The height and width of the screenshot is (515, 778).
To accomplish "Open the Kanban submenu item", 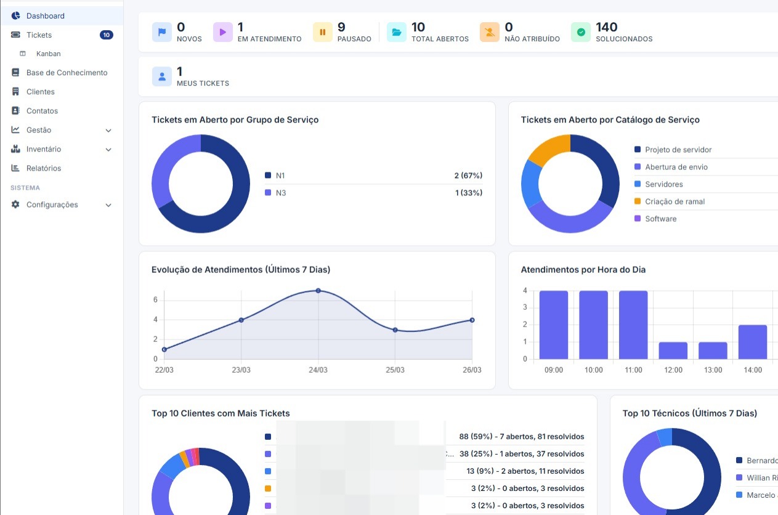I will [x=62, y=54].
